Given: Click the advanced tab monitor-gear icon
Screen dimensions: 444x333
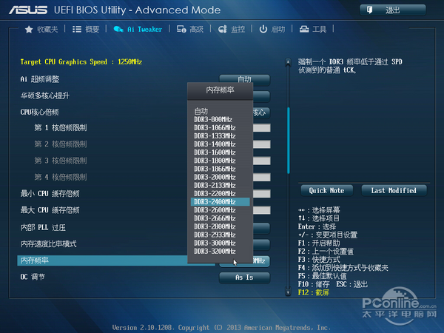Looking at the screenshot, I should tap(181, 29).
